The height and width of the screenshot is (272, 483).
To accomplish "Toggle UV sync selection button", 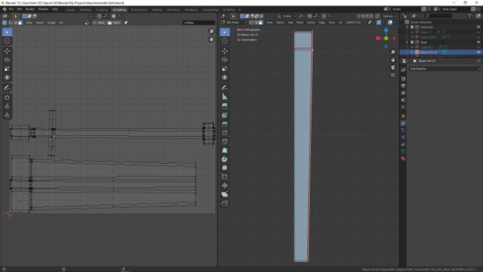I will click(x=4, y=22).
